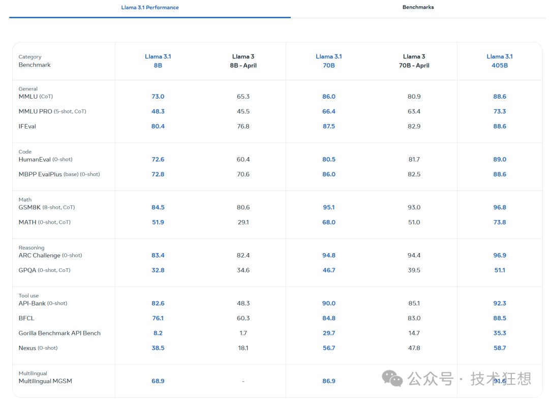
Task: Click Gorilla score 8.2 for Llama 3.1 8B
Action: click(158, 333)
